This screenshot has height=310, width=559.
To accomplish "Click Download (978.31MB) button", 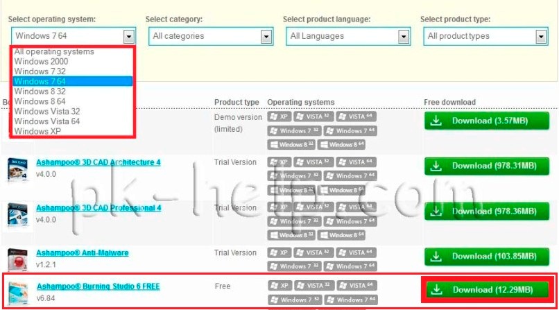I will pyautogui.click(x=487, y=166).
